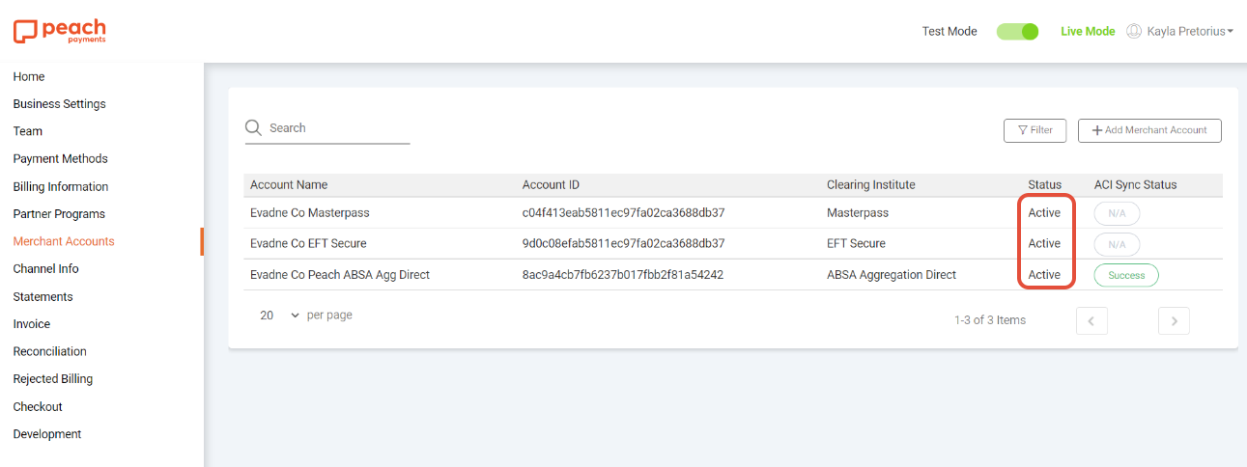The image size is (1247, 467).
Task: Click the Live Mode label
Action: tap(1088, 31)
